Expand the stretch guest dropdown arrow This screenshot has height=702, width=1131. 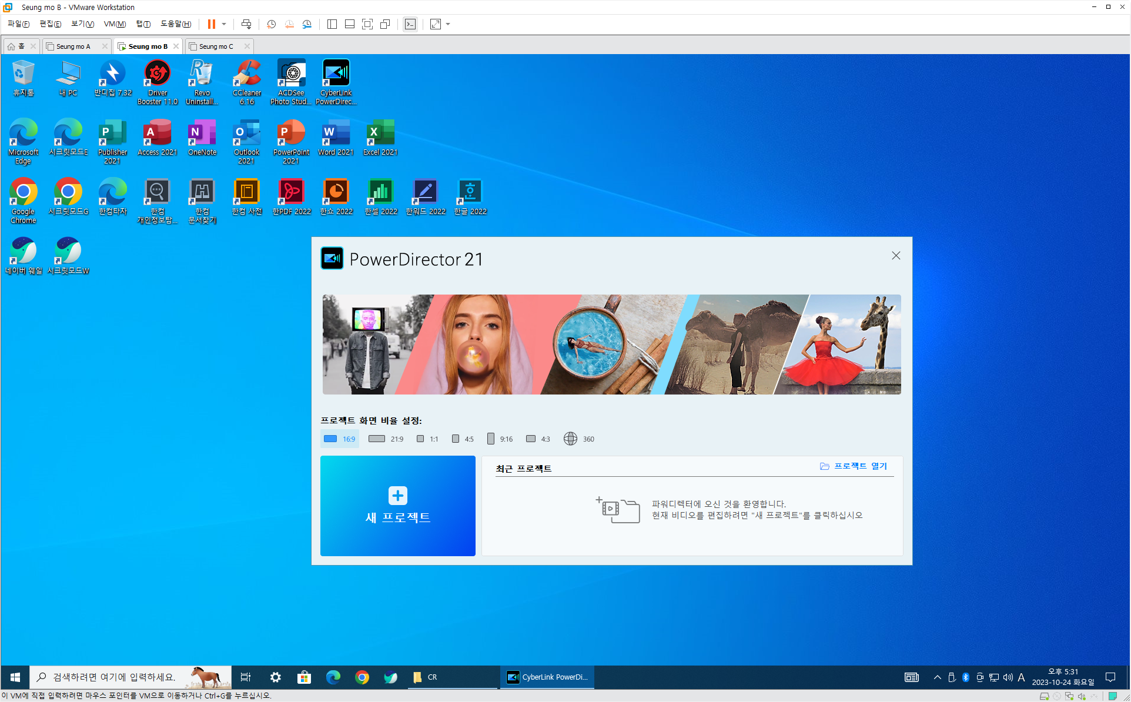coord(448,24)
